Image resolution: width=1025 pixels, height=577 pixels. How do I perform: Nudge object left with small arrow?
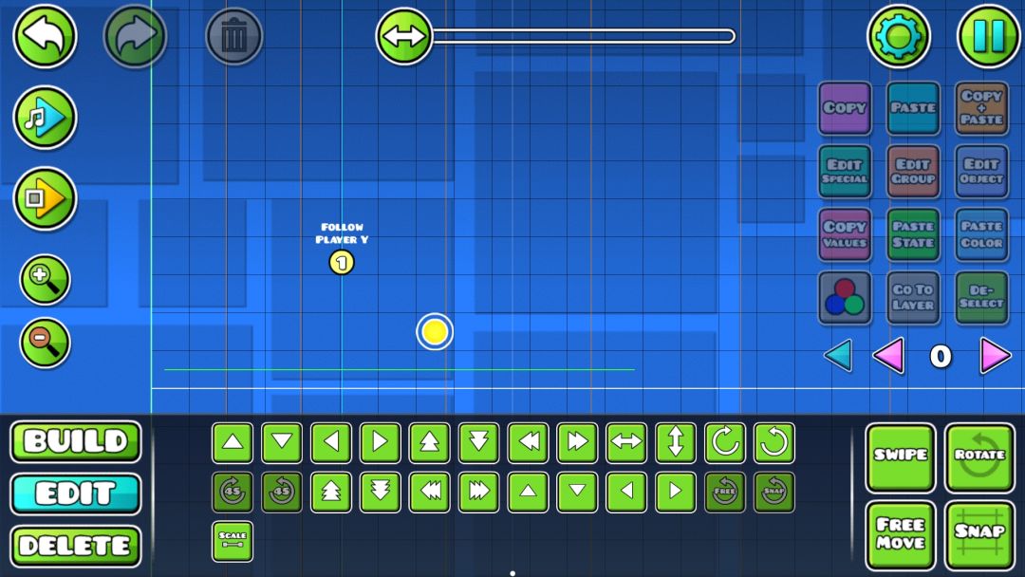626,492
